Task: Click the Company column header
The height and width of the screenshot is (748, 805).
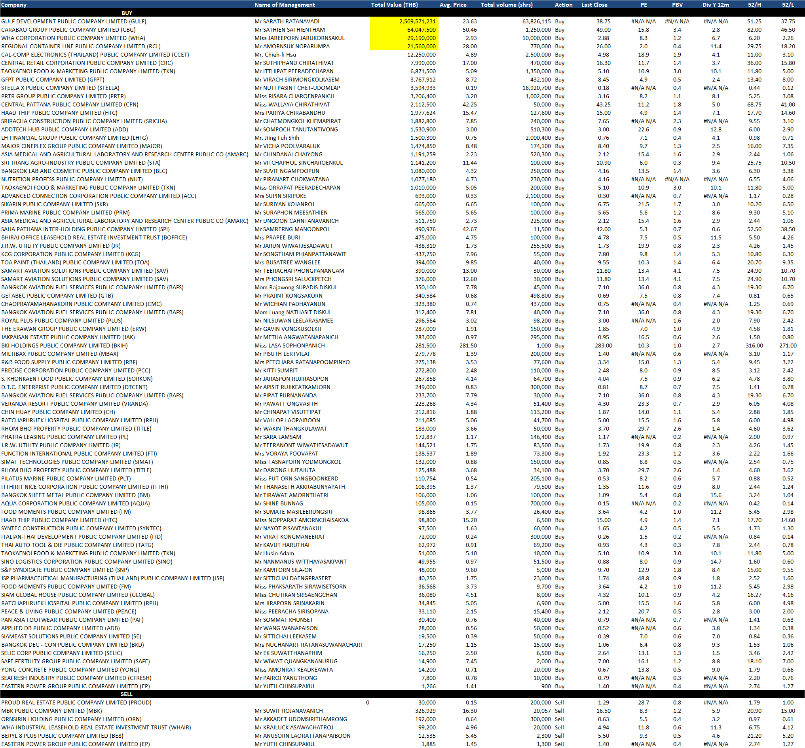Action: (x=14, y=5)
